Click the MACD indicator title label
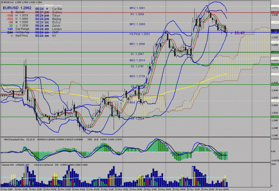 click(15, 140)
